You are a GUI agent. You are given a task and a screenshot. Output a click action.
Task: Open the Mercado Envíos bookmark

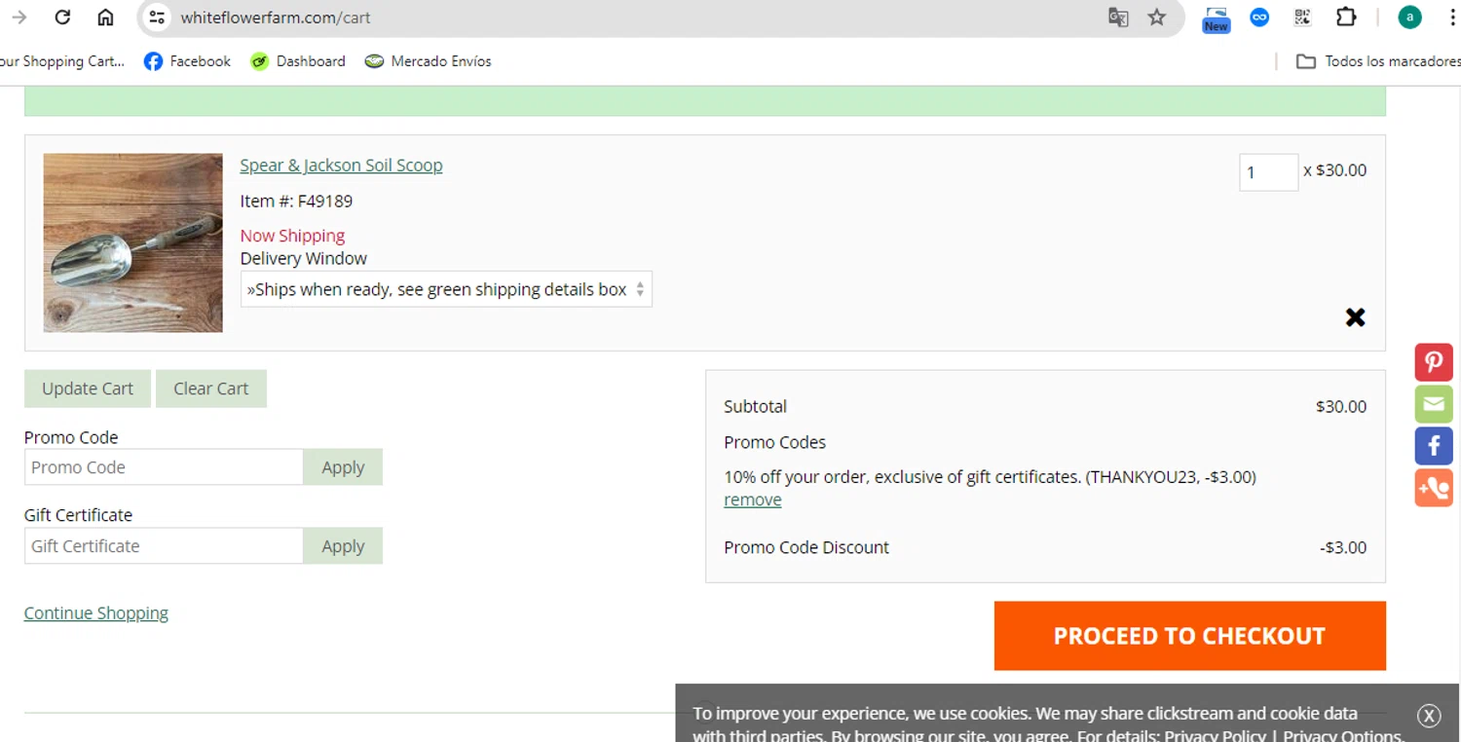428,61
